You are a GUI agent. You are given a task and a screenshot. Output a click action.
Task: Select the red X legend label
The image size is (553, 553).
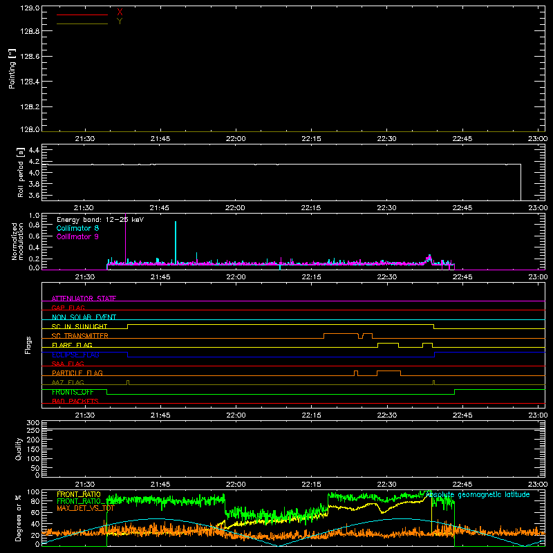(120, 12)
